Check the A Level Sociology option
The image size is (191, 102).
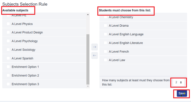pyautogui.click(x=8, y=50)
